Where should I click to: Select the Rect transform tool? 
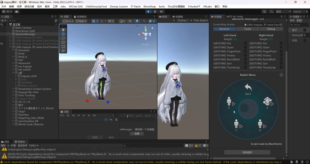63,47
